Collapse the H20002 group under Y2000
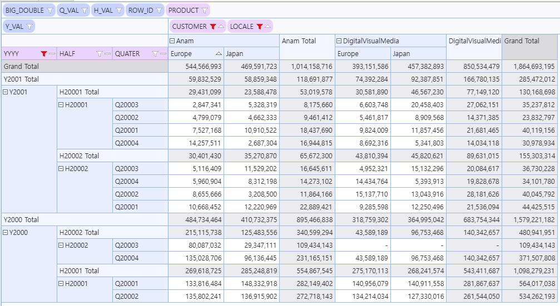Image resolution: width=560 pixels, height=306 pixels. 61,245
